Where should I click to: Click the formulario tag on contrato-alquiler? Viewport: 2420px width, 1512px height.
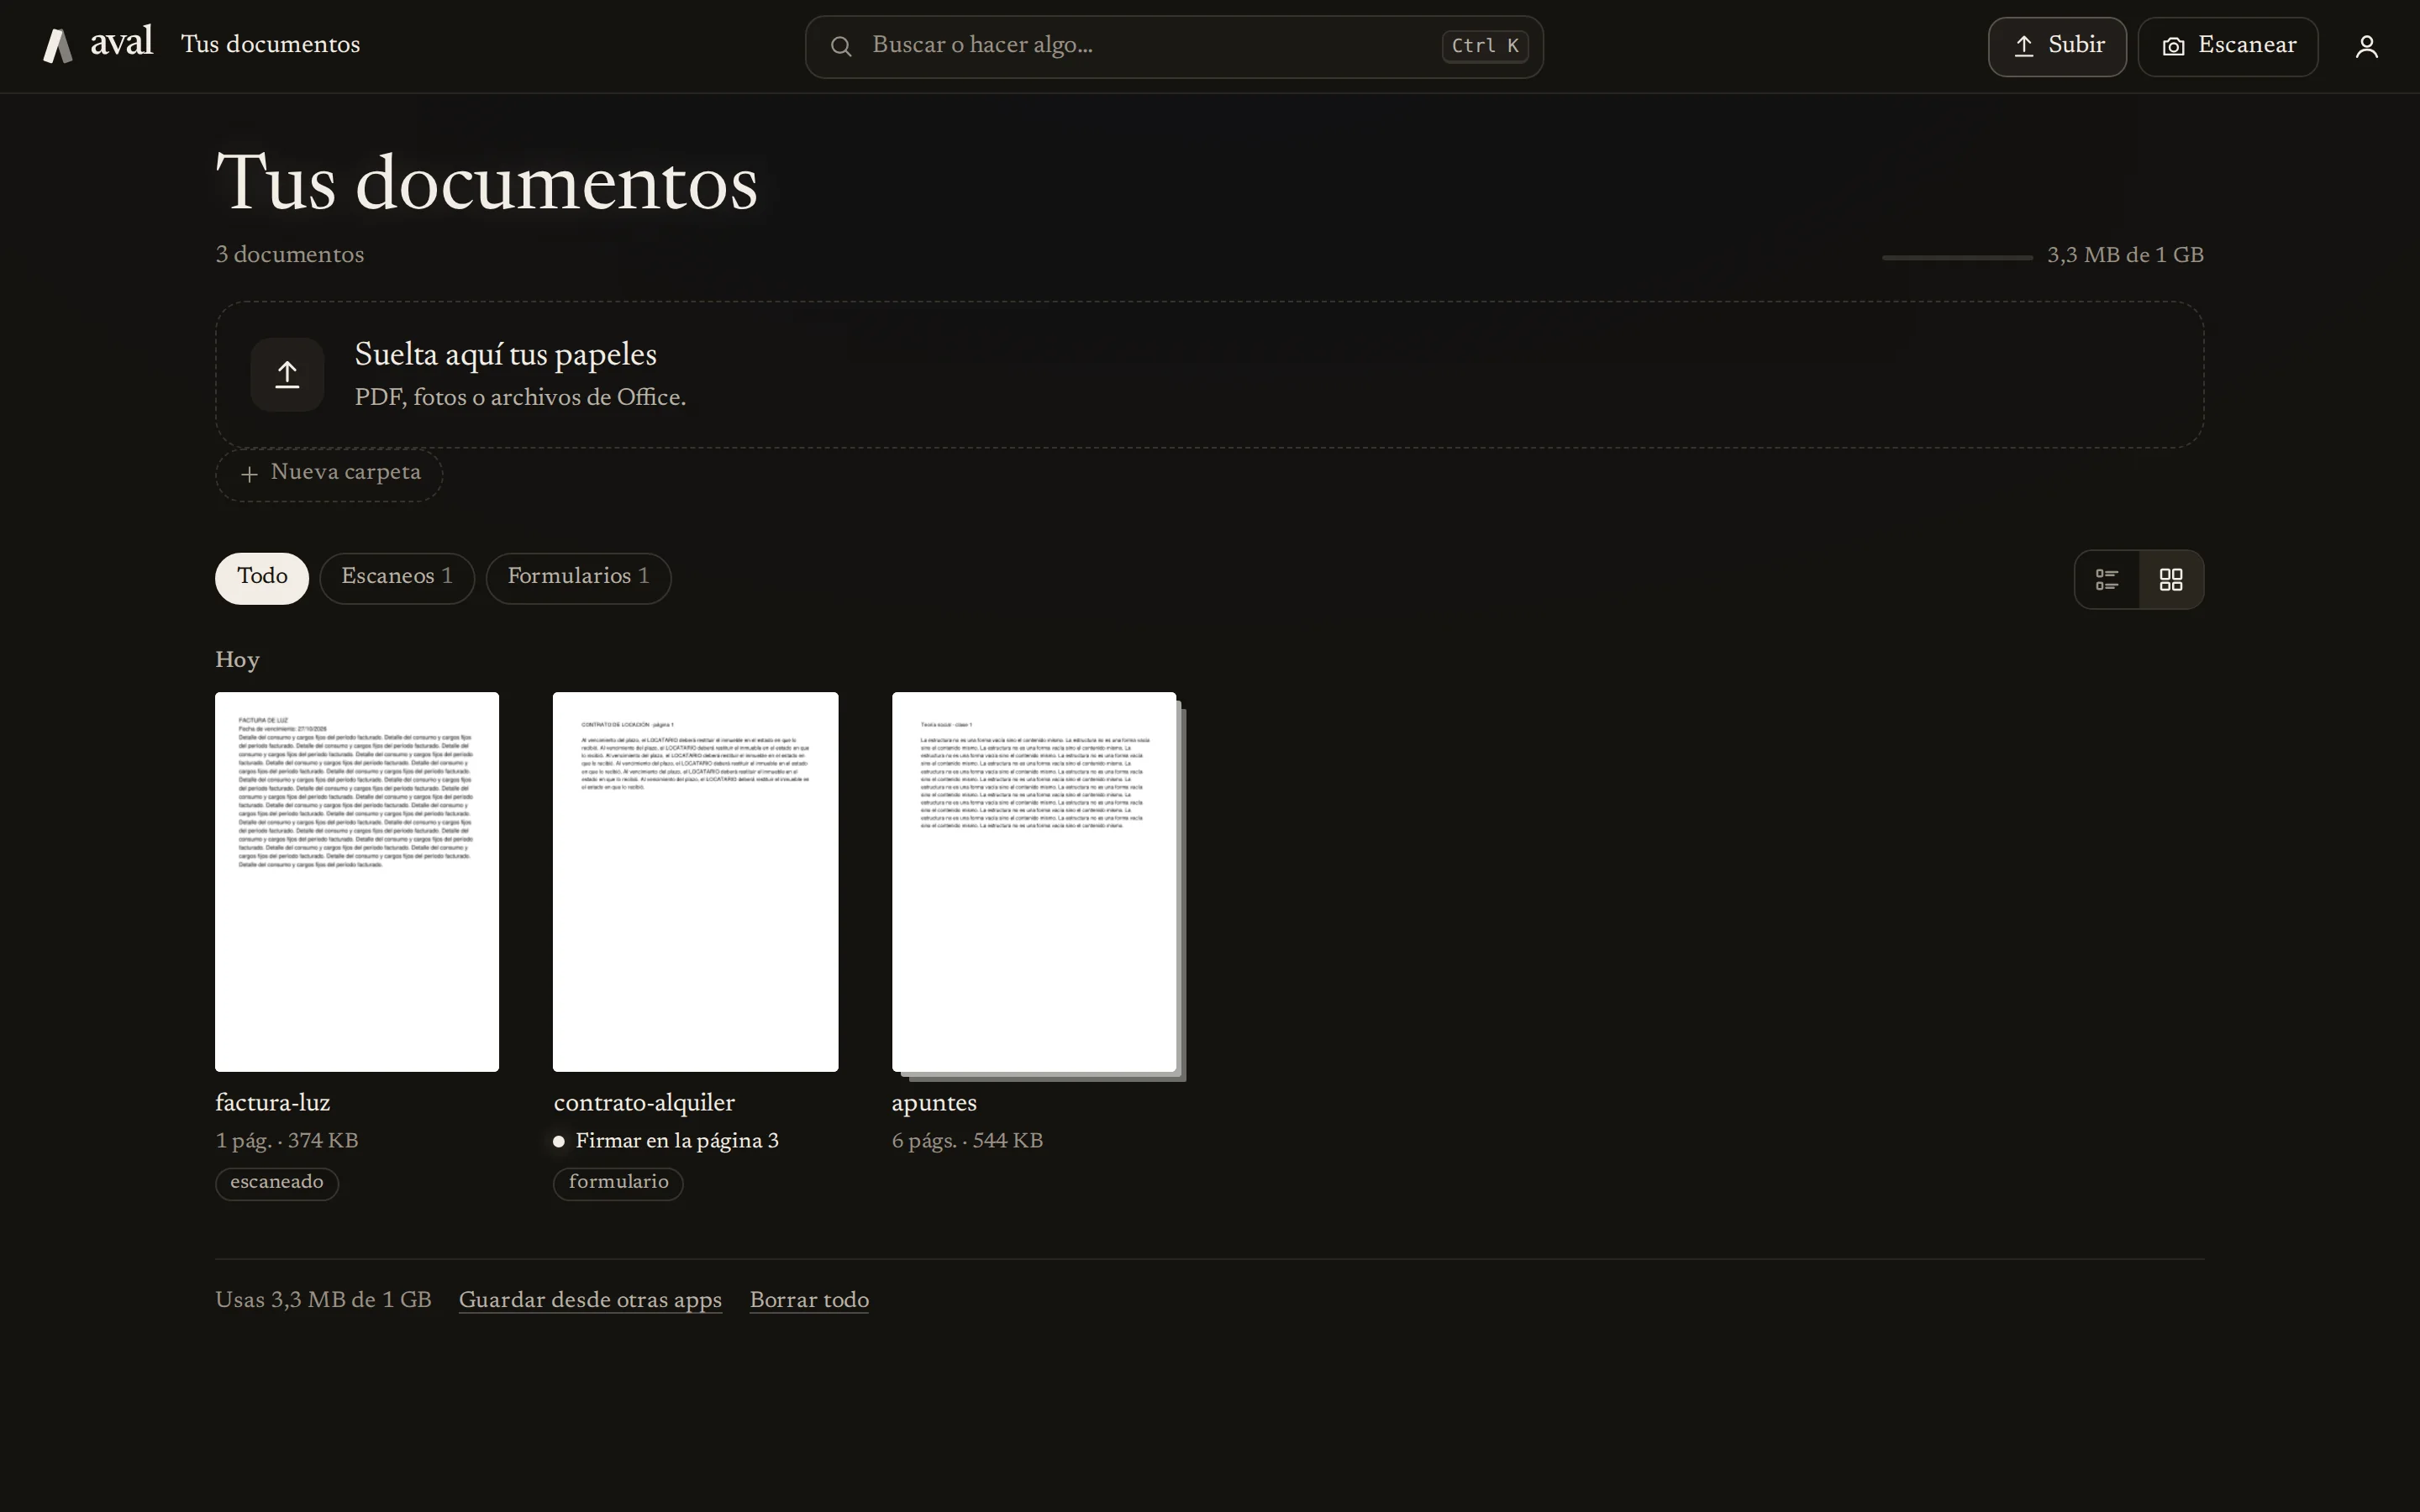tap(618, 1183)
